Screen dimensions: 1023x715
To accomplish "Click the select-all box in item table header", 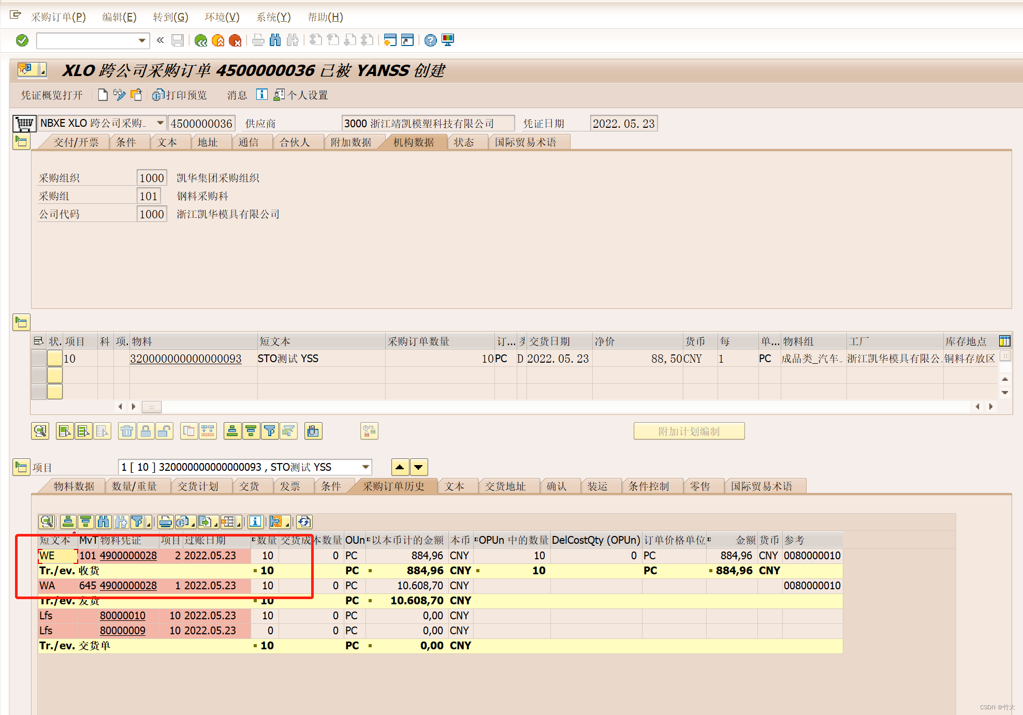I will [x=38, y=341].
